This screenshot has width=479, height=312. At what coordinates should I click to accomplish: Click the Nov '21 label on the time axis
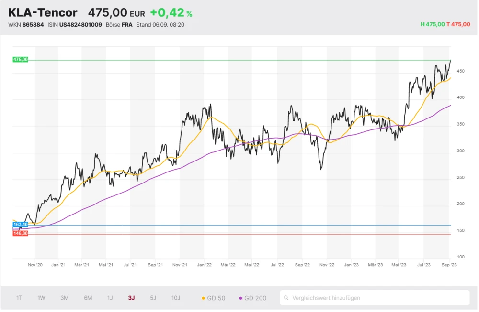(179, 264)
